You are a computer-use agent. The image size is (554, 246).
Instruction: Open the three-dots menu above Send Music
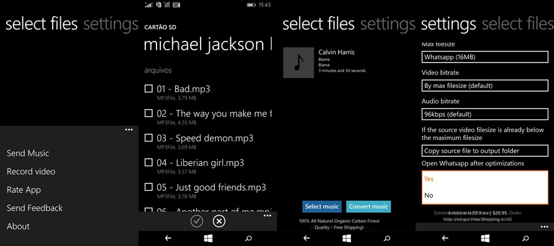[x=129, y=130]
